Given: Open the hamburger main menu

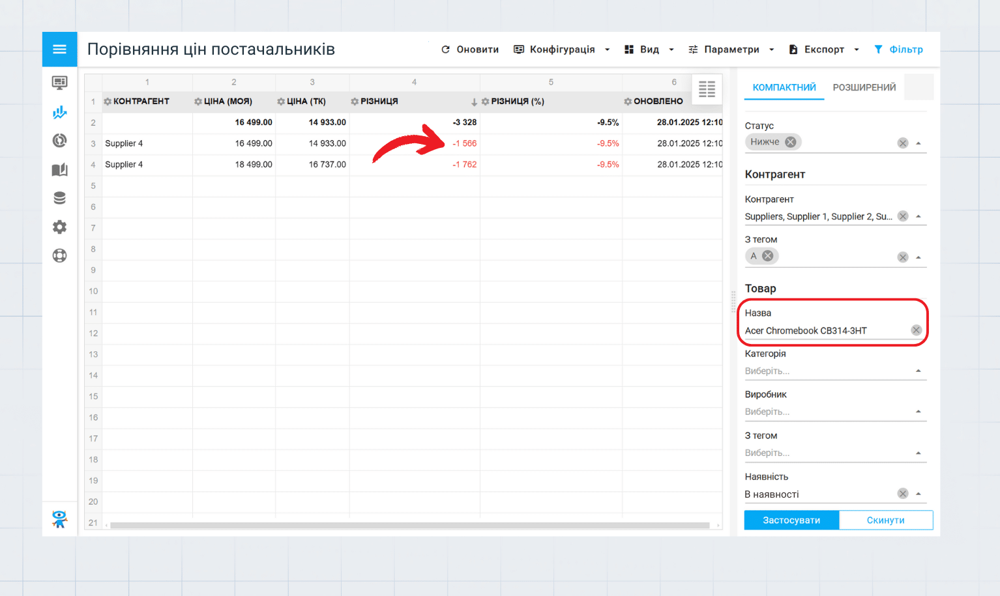Looking at the screenshot, I should click(x=59, y=50).
